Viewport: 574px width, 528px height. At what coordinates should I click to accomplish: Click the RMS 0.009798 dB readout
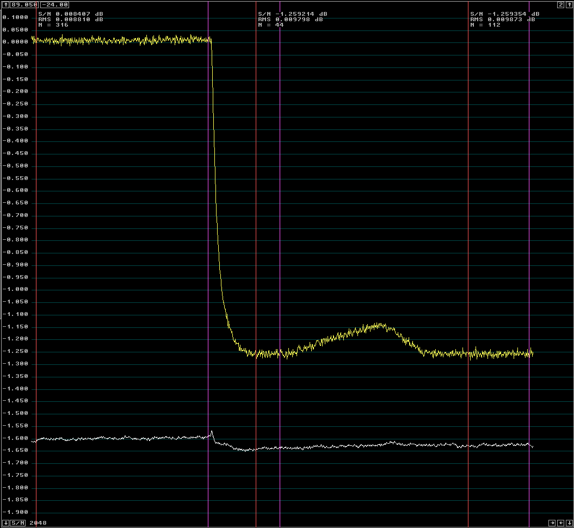291,20
